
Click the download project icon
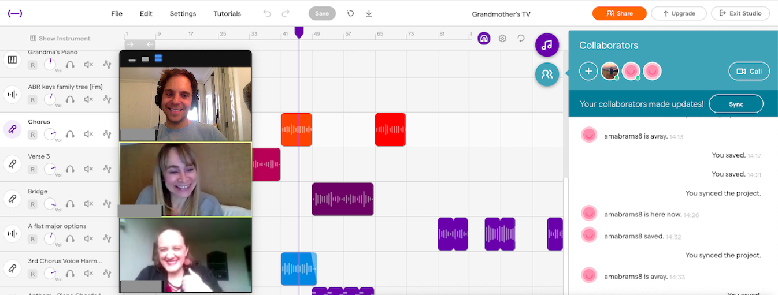(369, 13)
